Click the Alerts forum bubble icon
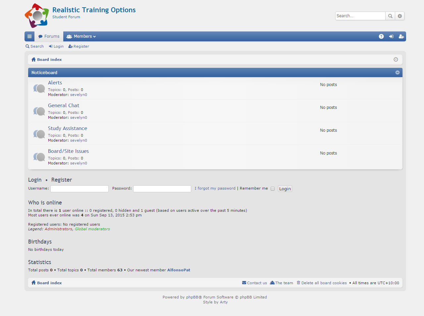Image resolution: width=424 pixels, height=316 pixels. click(x=39, y=88)
